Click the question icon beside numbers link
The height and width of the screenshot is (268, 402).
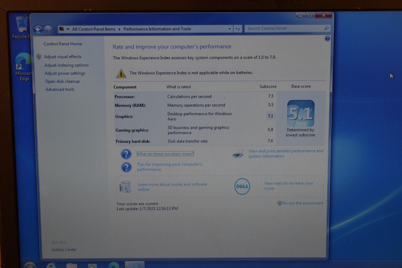pos(126,154)
